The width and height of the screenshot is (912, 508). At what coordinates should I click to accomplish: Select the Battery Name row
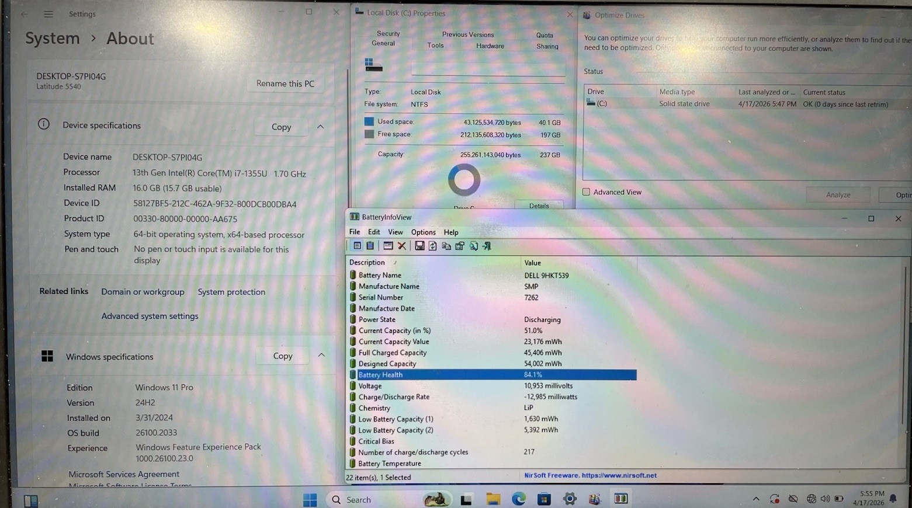[x=493, y=275]
